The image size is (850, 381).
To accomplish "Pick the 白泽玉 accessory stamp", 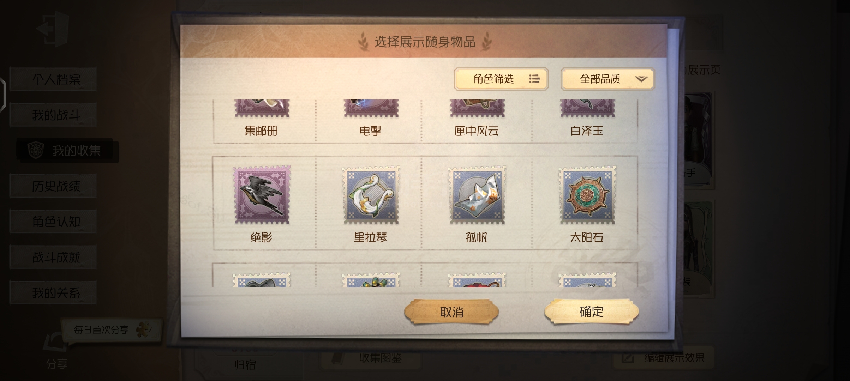I will [587, 108].
